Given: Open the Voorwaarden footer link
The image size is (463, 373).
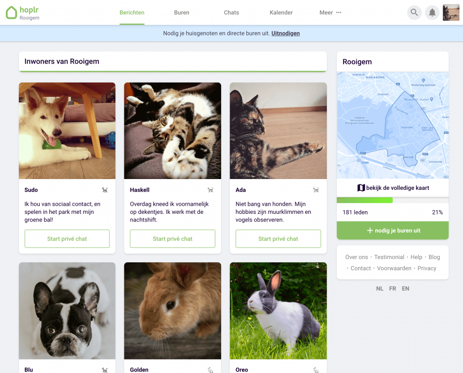Looking at the screenshot, I should point(394,268).
